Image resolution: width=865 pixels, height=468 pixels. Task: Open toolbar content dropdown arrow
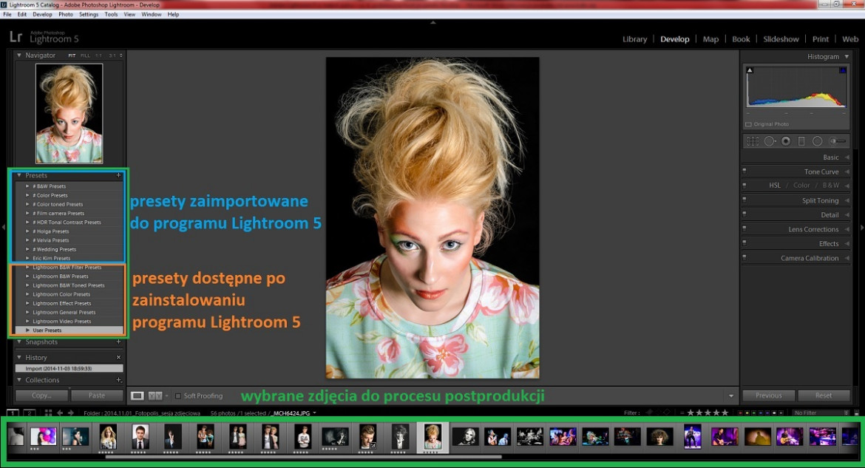click(x=731, y=396)
